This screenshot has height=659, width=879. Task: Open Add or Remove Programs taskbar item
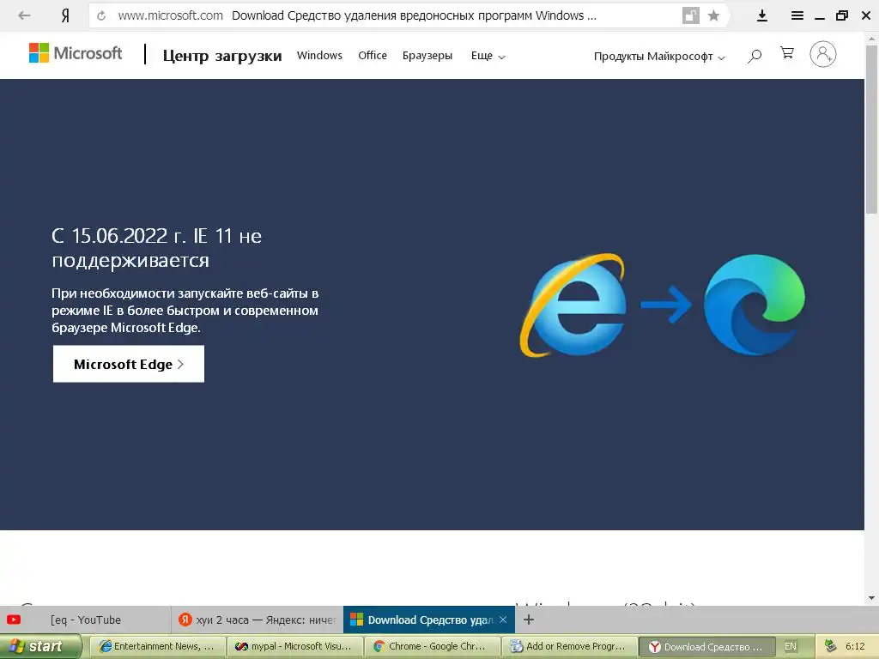569,646
